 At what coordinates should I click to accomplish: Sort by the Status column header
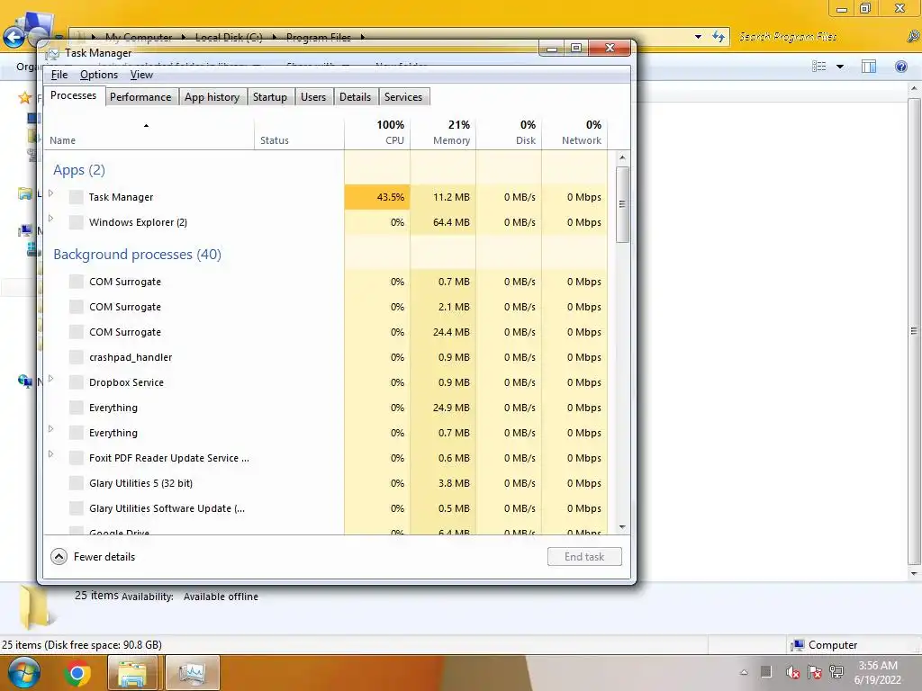(x=299, y=133)
